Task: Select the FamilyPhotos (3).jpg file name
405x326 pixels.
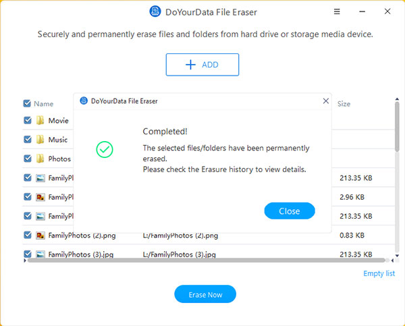Action: (81, 254)
